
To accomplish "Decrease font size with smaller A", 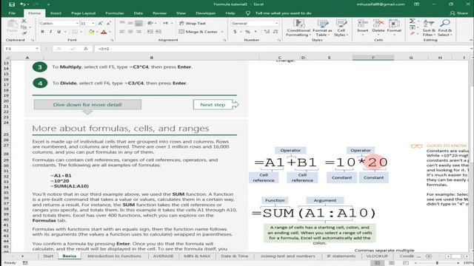I will [109, 23].
